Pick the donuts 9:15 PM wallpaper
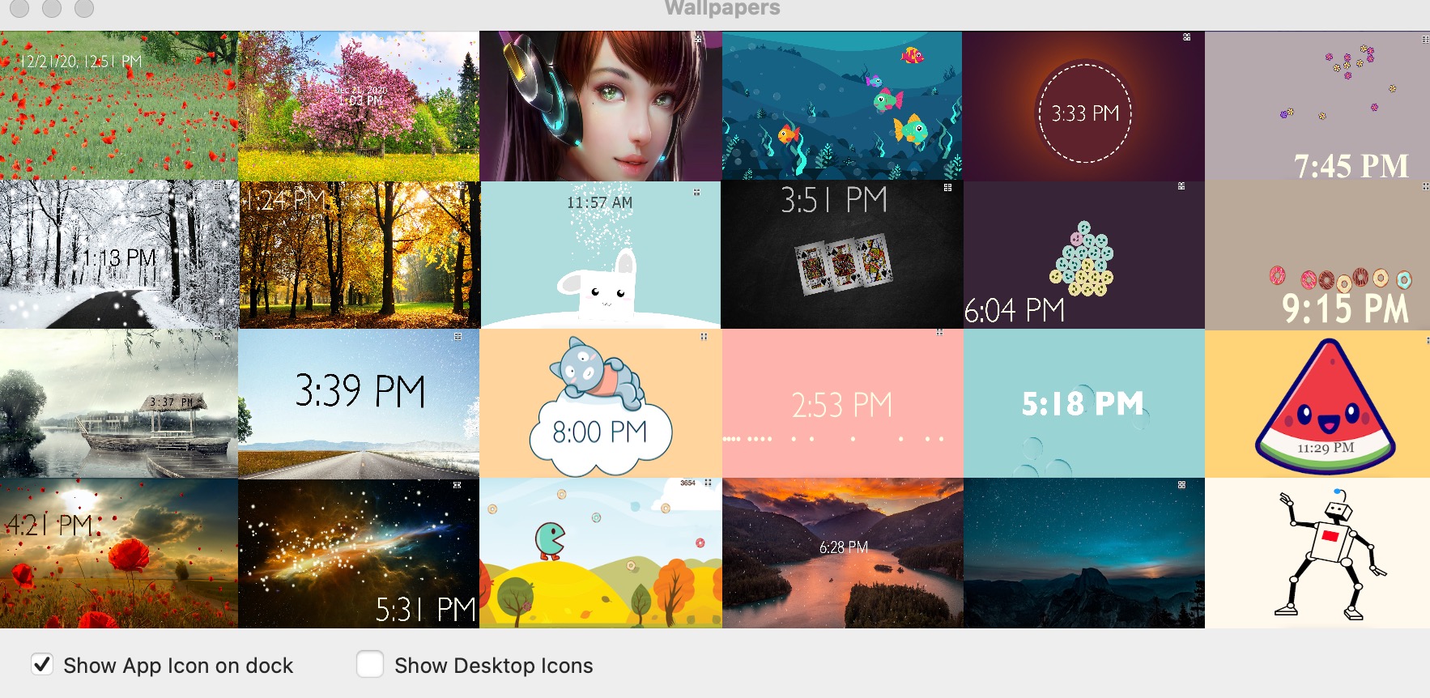Image resolution: width=1430 pixels, height=698 pixels. 1317,254
